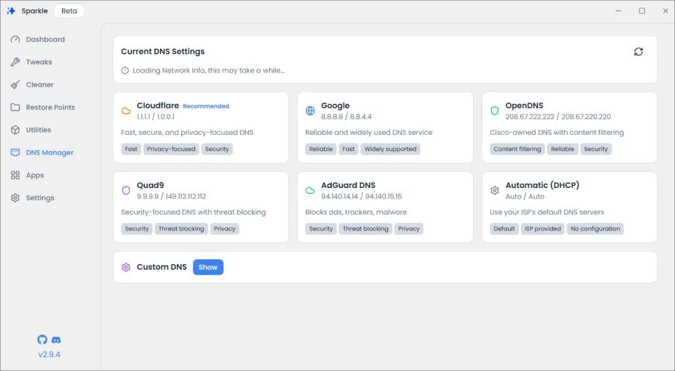
Task: Refresh the current DNS settings
Action: pyautogui.click(x=638, y=52)
